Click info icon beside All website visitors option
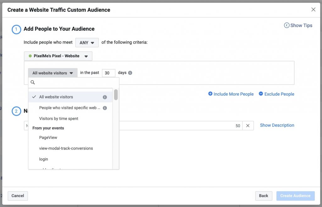 (105, 97)
